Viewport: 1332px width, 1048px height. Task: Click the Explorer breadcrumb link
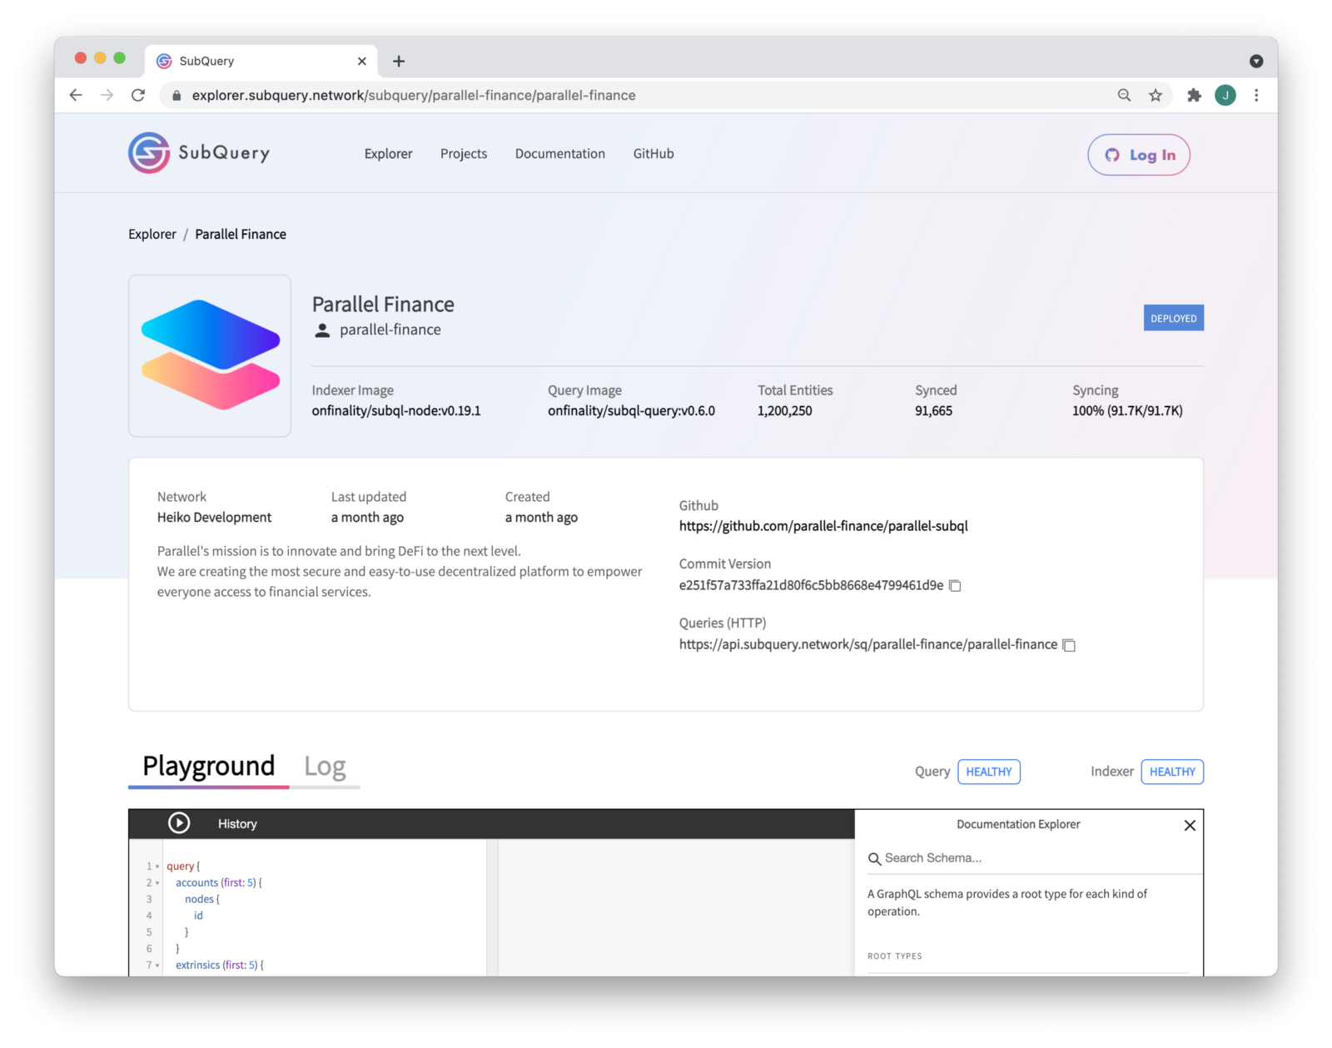coord(152,234)
